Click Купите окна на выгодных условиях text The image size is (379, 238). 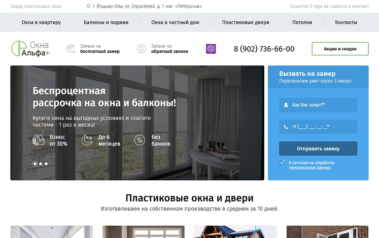click(92, 121)
